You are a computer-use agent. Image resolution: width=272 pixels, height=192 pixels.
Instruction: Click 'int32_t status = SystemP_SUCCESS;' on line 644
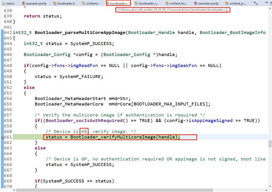click(69, 43)
